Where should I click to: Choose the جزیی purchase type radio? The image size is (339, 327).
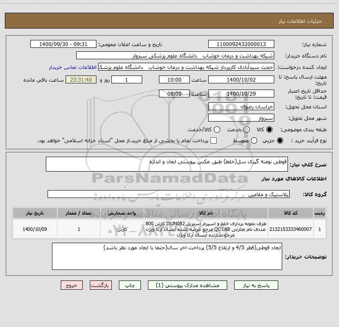[280, 140]
